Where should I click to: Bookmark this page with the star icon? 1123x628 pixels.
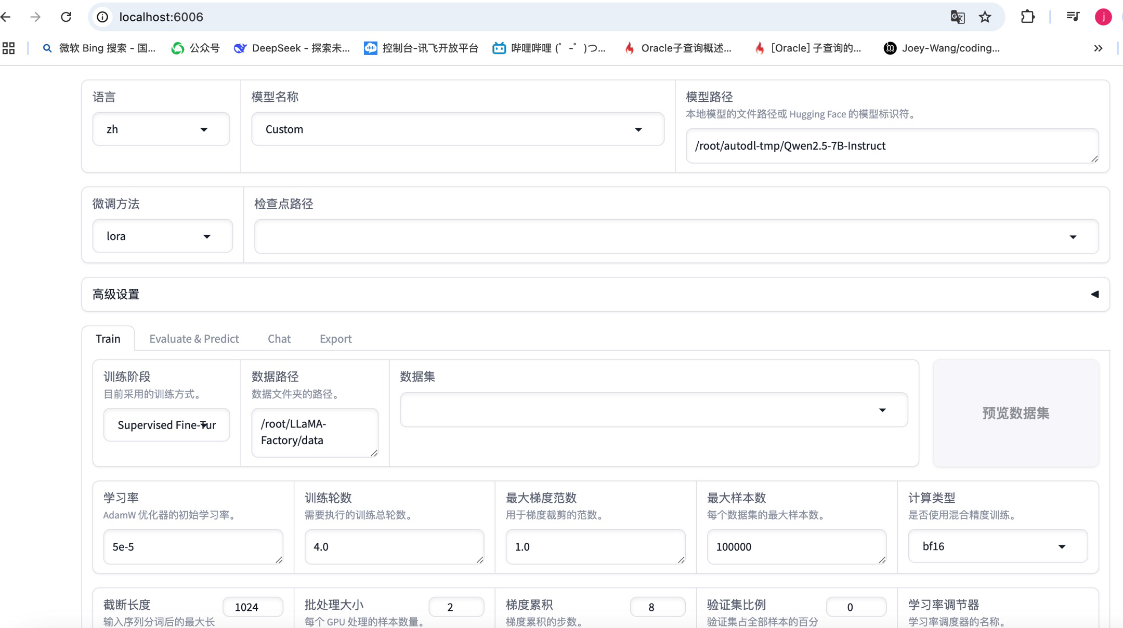[x=985, y=17]
